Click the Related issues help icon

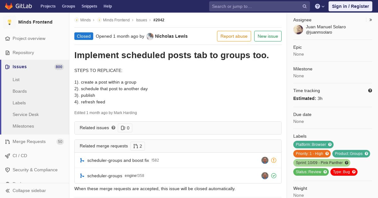113,128
